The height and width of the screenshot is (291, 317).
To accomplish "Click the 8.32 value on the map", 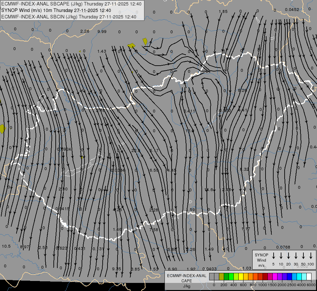I will 244,169.
